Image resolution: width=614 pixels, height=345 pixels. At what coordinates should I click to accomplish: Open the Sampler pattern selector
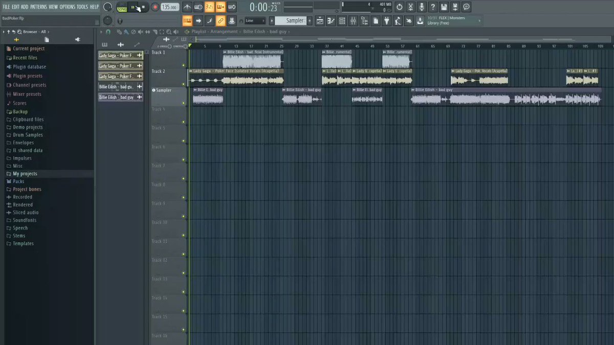[290, 21]
